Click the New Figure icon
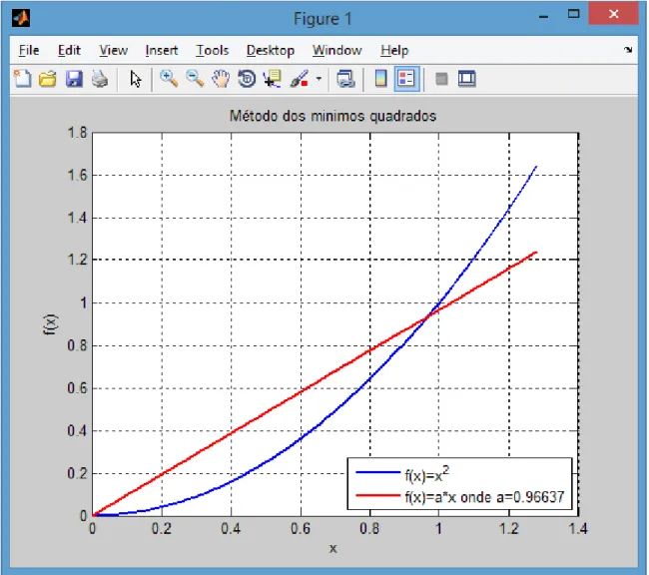The width and height of the screenshot is (649, 575). [x=23, y=79]
